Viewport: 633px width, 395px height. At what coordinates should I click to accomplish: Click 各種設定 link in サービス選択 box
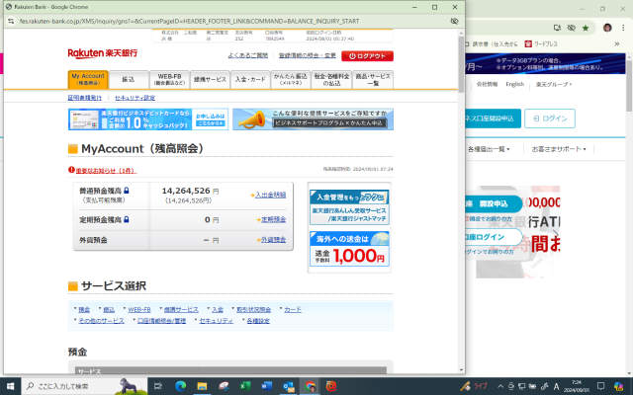[x=258, y=320]
